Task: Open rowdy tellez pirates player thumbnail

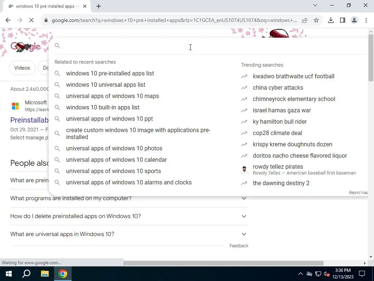Action: 244,170
